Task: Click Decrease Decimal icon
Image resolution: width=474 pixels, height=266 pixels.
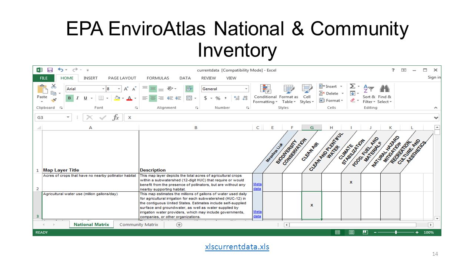Action: tap(245, 98)
